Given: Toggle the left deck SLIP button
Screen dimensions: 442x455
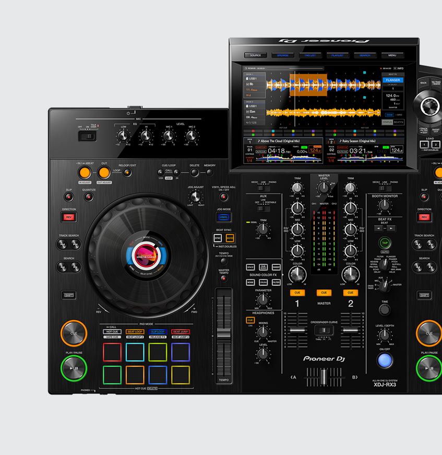Looking at the screenshot, I should 69,197.
